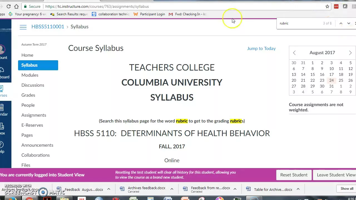Click the '3 of 8' find count text

coord(327,23)
